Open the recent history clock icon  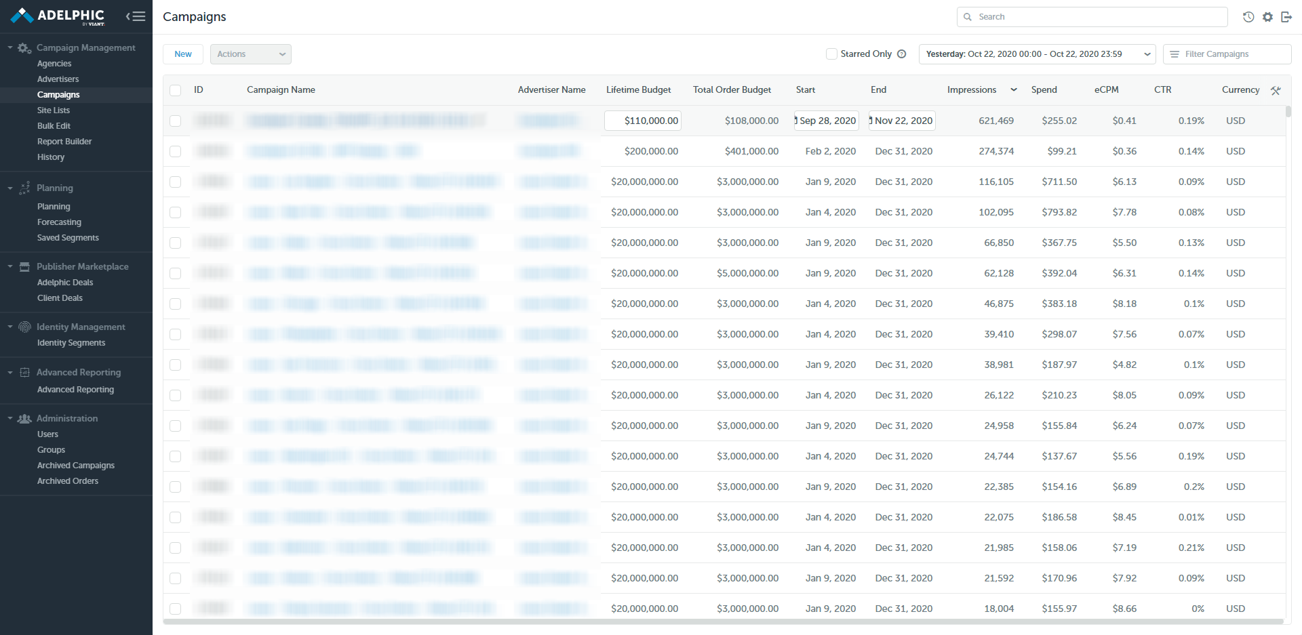click(1248, 17)
